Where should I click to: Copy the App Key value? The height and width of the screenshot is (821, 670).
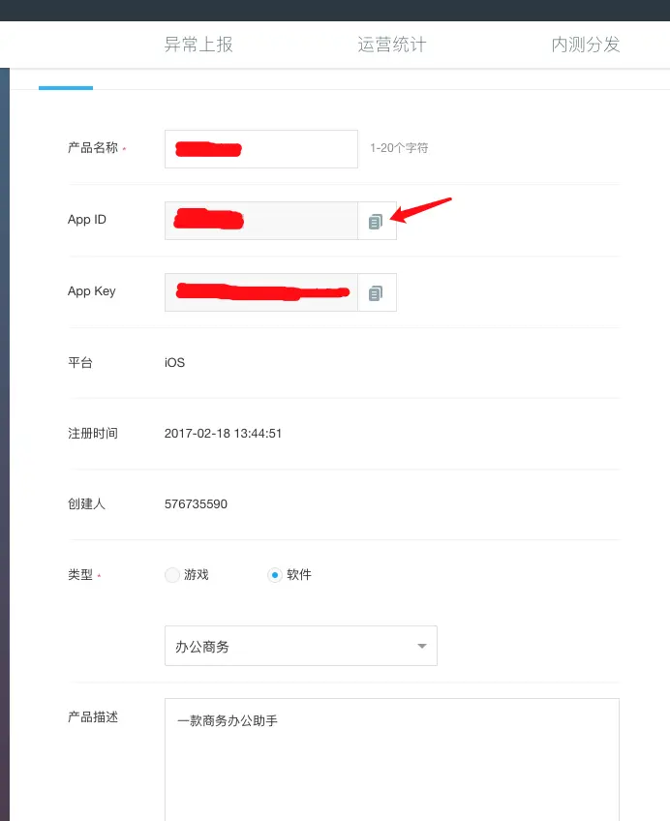(x=377, y=292)
